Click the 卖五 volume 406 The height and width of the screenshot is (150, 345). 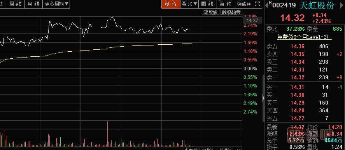[x=324, y=46]
